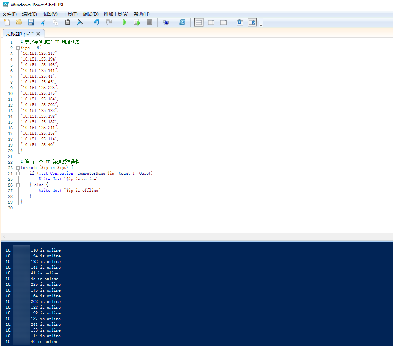Collapse the foreach loop block

coord(18,168)
